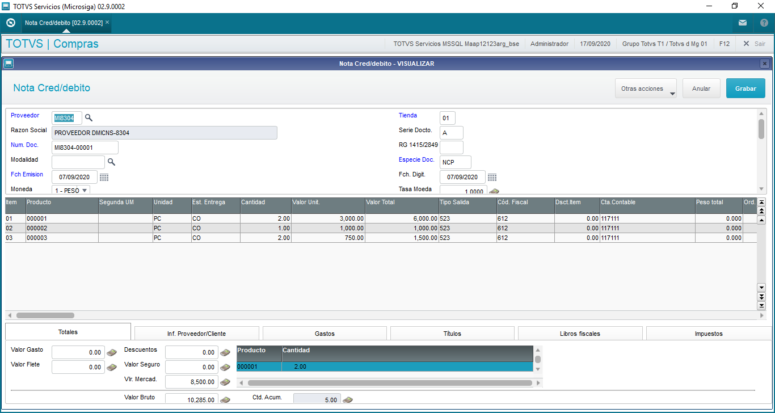775x413 pixels.
Task: Click the Tasa Moeda calculator icon
Action: pyautogui.click(x=494, y=192)
